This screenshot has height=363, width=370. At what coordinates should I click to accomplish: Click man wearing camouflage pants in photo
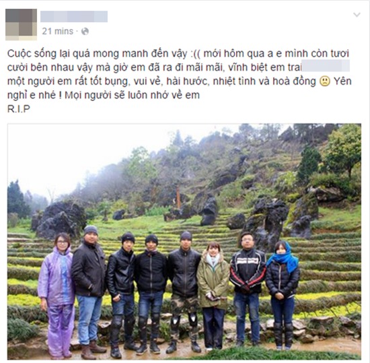[x=184, y=292]
